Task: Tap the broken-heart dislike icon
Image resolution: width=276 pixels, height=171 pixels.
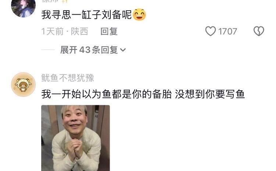Action: click(x=259, y=31)
